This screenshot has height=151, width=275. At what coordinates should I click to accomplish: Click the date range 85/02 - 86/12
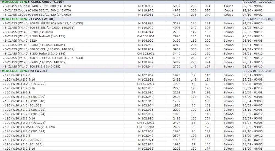(252, 114)
